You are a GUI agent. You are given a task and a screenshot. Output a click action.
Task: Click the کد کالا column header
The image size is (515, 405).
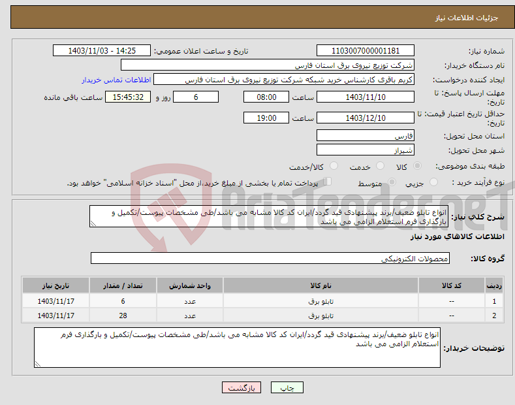pos(452,285)
